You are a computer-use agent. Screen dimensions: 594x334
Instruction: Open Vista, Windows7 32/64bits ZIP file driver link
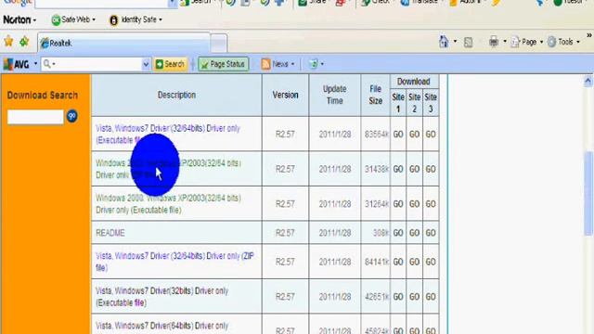click(x=174, y=262)
